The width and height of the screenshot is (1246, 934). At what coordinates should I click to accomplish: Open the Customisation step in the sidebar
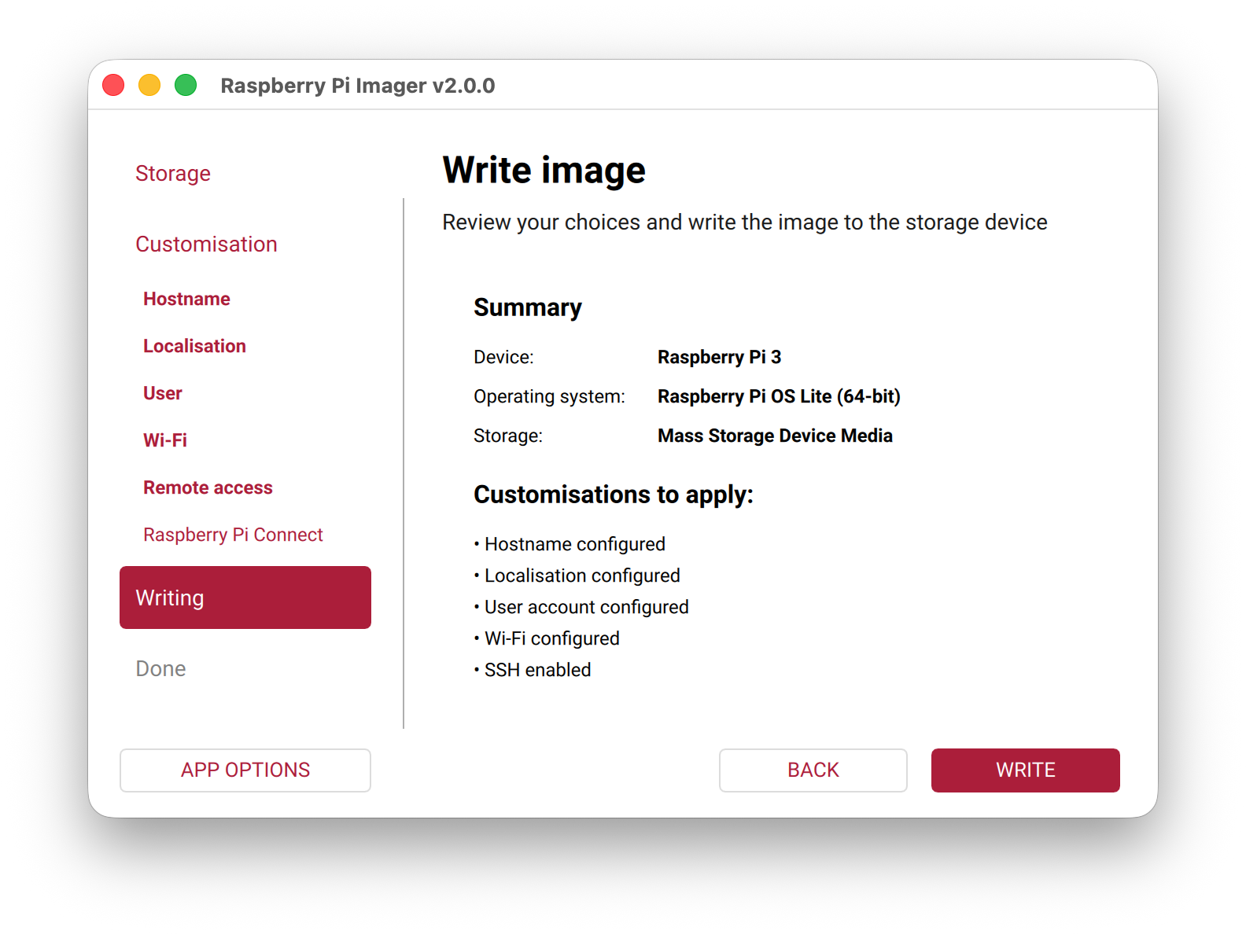pyautogui.click(x=206, y=244)
